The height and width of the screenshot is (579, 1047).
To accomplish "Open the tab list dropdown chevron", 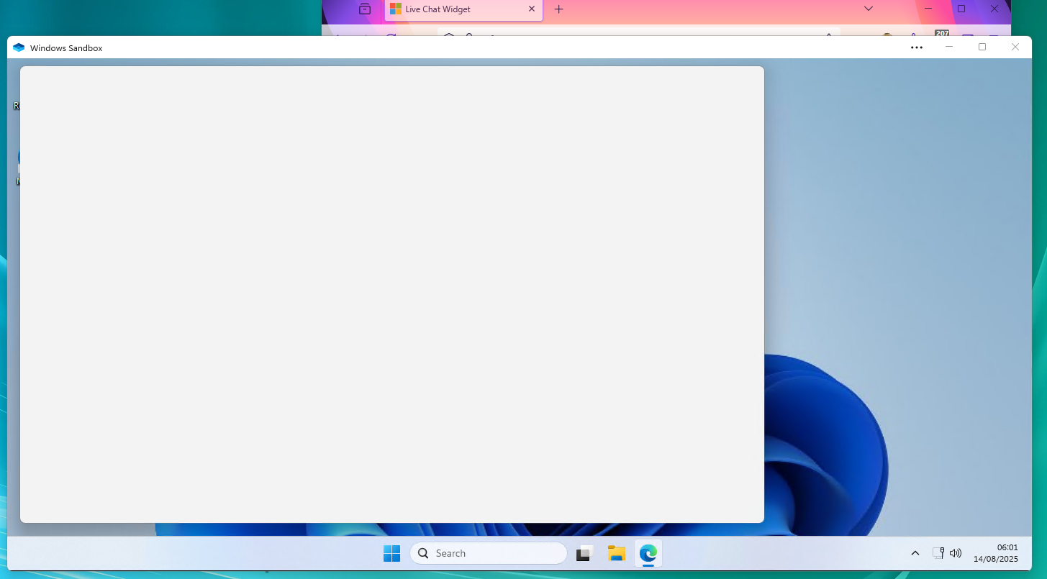I will point(868,9).
